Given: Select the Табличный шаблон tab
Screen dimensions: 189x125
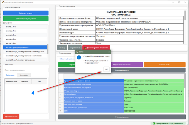Looking at the screenshot, I should pyautogui.click(x=67, y=59).
